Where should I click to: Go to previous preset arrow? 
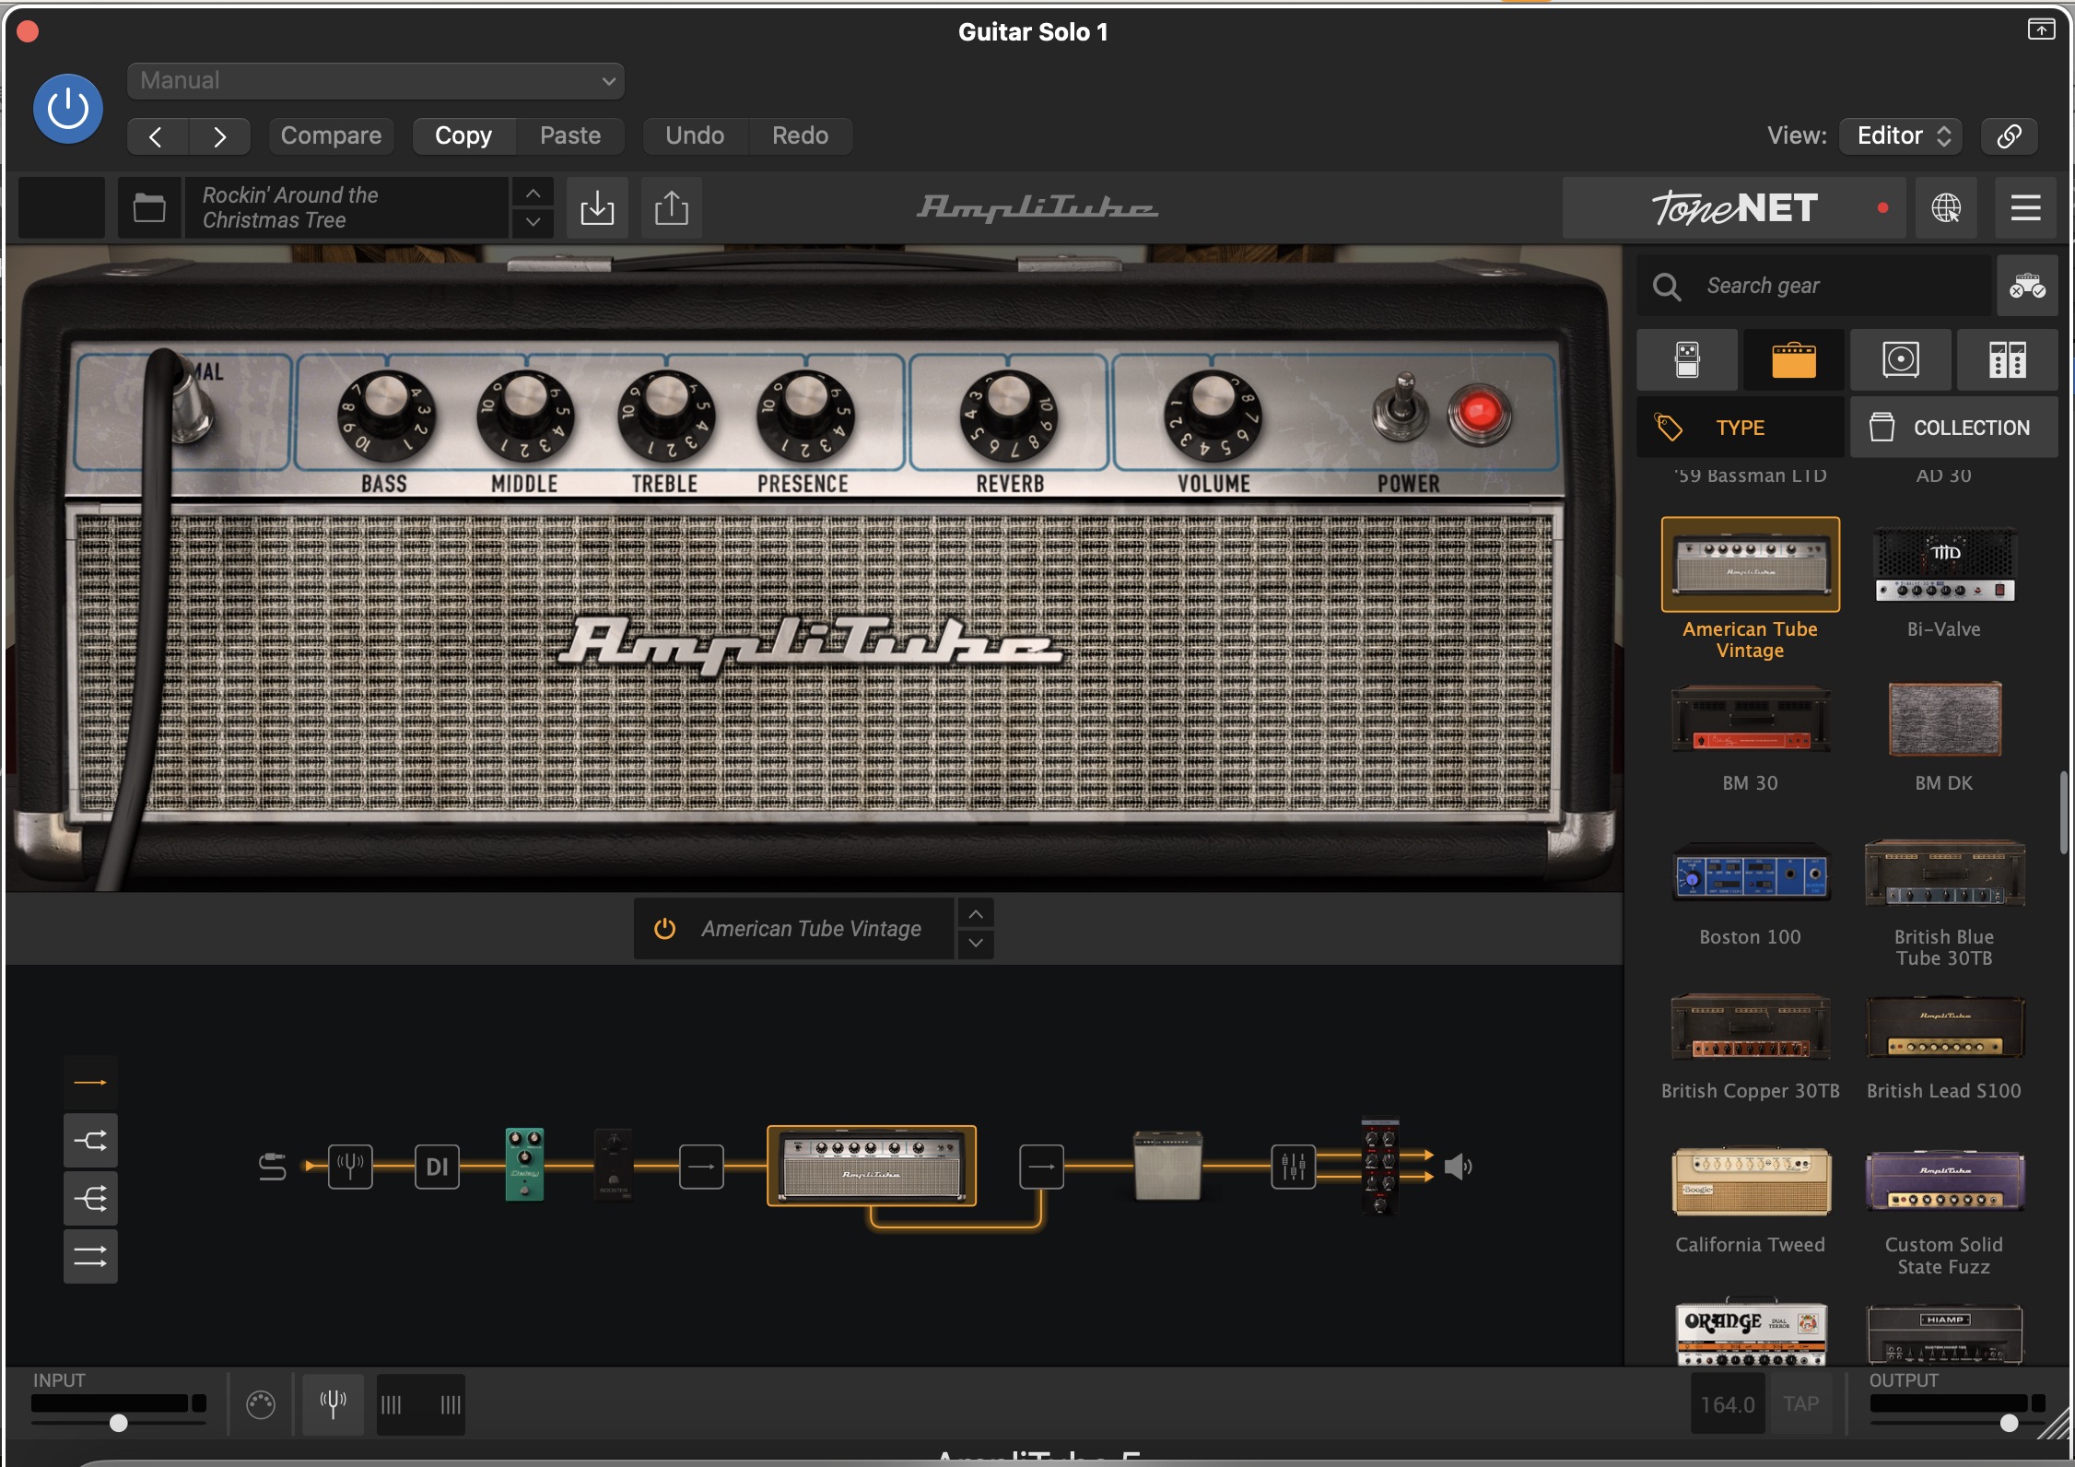click(157, 136)
